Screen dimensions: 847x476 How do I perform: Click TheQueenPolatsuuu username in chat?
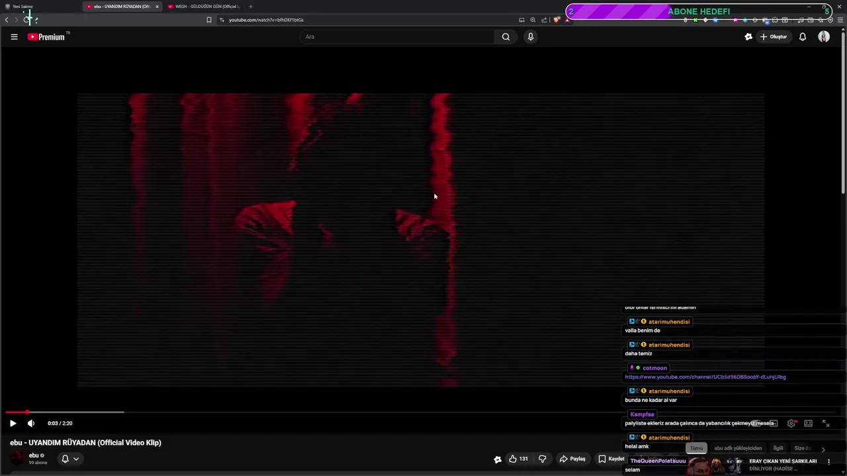(658, 461)
